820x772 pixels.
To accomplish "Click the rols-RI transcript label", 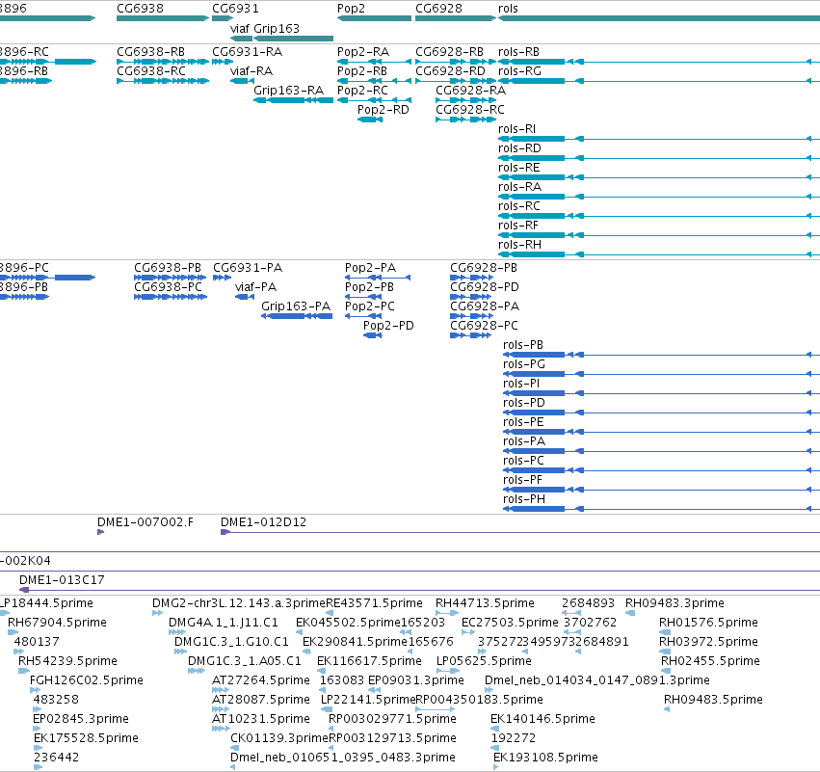I will click(x=516, y=129).
